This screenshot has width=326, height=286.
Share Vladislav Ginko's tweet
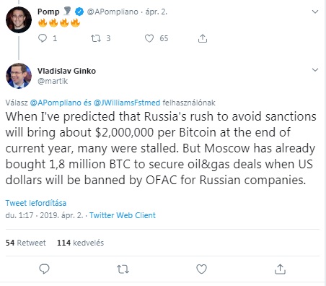pyautogui.click(x=280, y=269)
